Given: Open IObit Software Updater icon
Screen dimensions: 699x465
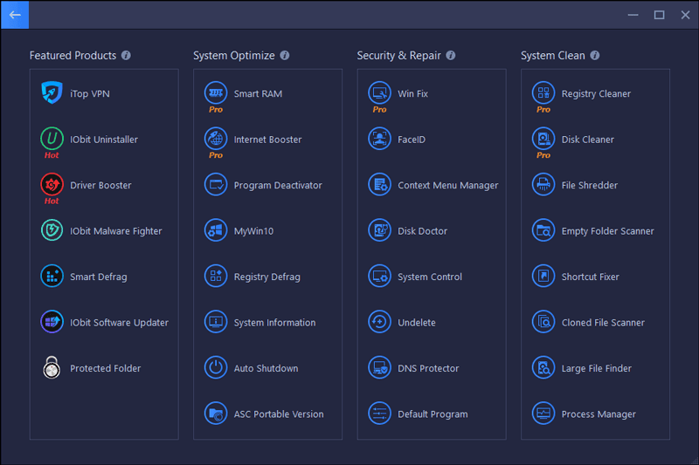Looking at the screenshot, I should click(52, 322).
